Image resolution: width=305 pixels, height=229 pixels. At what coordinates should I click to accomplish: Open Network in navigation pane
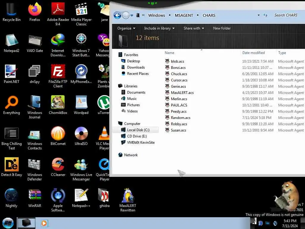pos(131,155)
